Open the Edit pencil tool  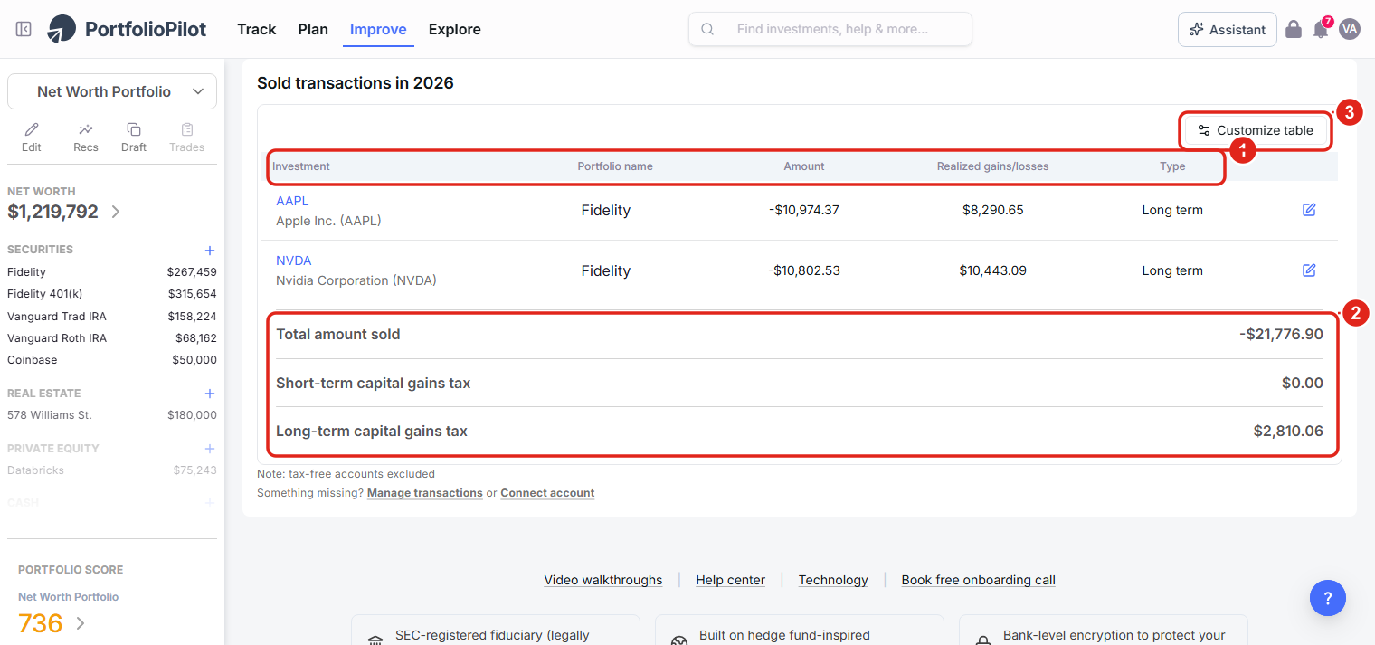(32, 129)
